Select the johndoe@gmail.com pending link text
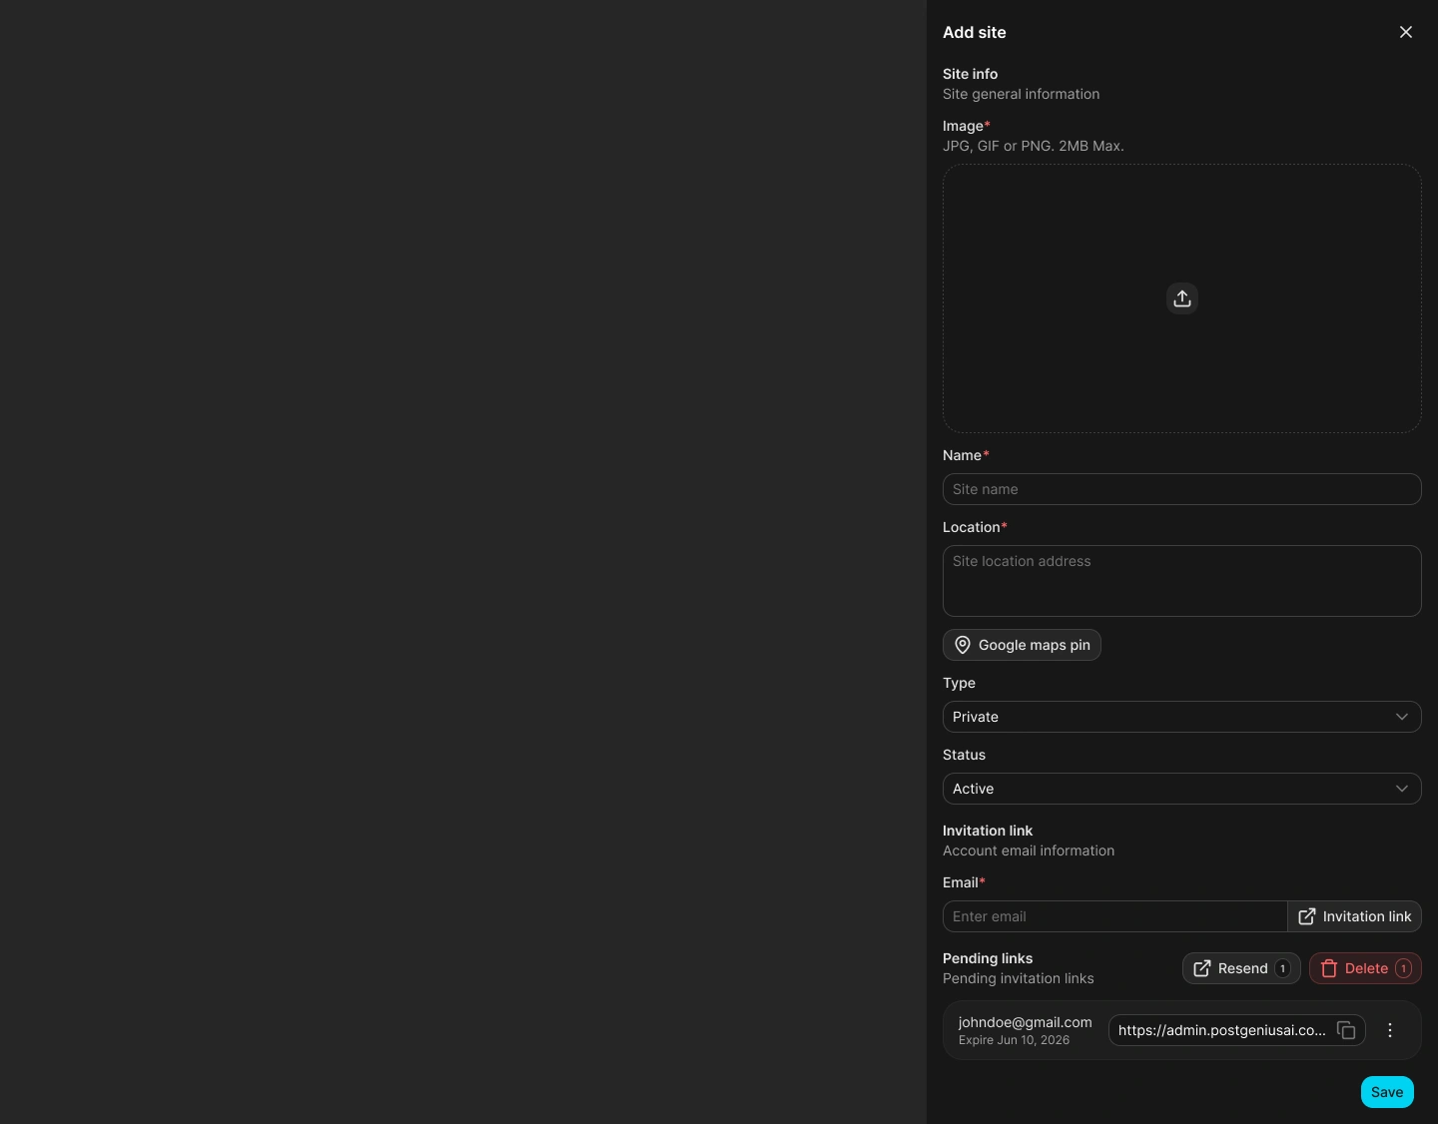This screenshot has width=1438, height=1124. tap(1026, 1022)
